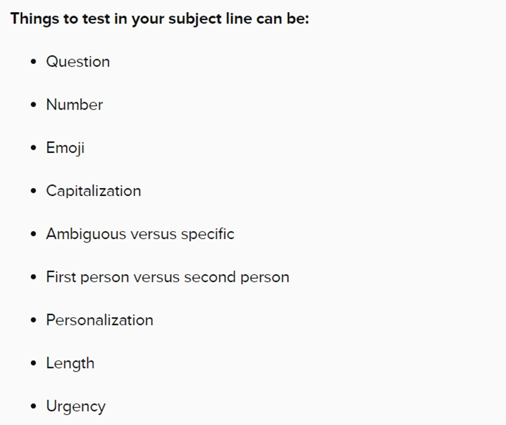Click 'First person versus second person' item
This screenshot has width=506, height=425.
coord(168,277)
